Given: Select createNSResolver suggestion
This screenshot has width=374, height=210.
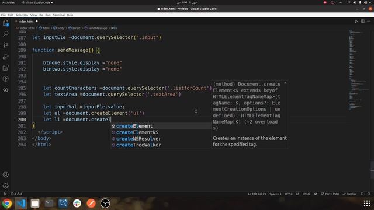Looking at the screenshot, I should tap(161, 139).
